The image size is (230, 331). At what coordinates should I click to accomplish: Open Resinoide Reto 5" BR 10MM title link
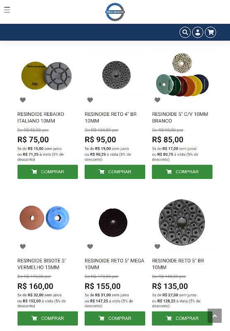[178, 264]
